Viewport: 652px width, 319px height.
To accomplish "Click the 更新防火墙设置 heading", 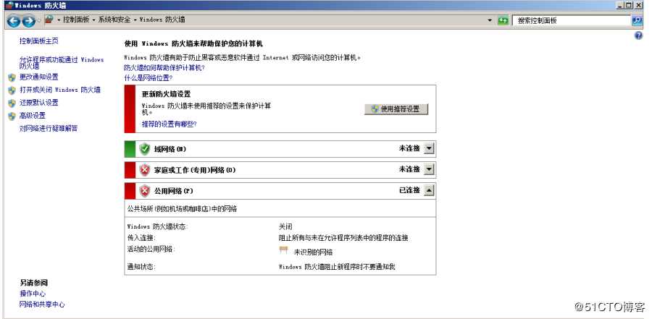I will [x=167, y=94].
